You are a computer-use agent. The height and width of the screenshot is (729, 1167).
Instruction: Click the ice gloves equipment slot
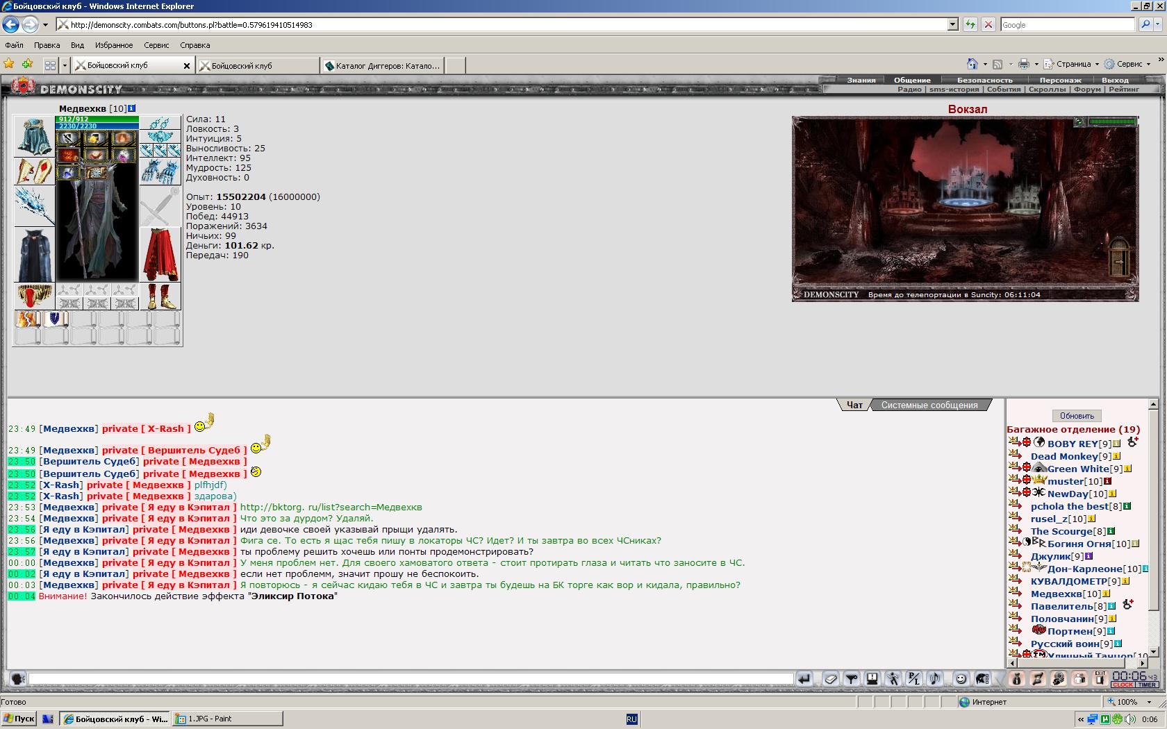160,171
